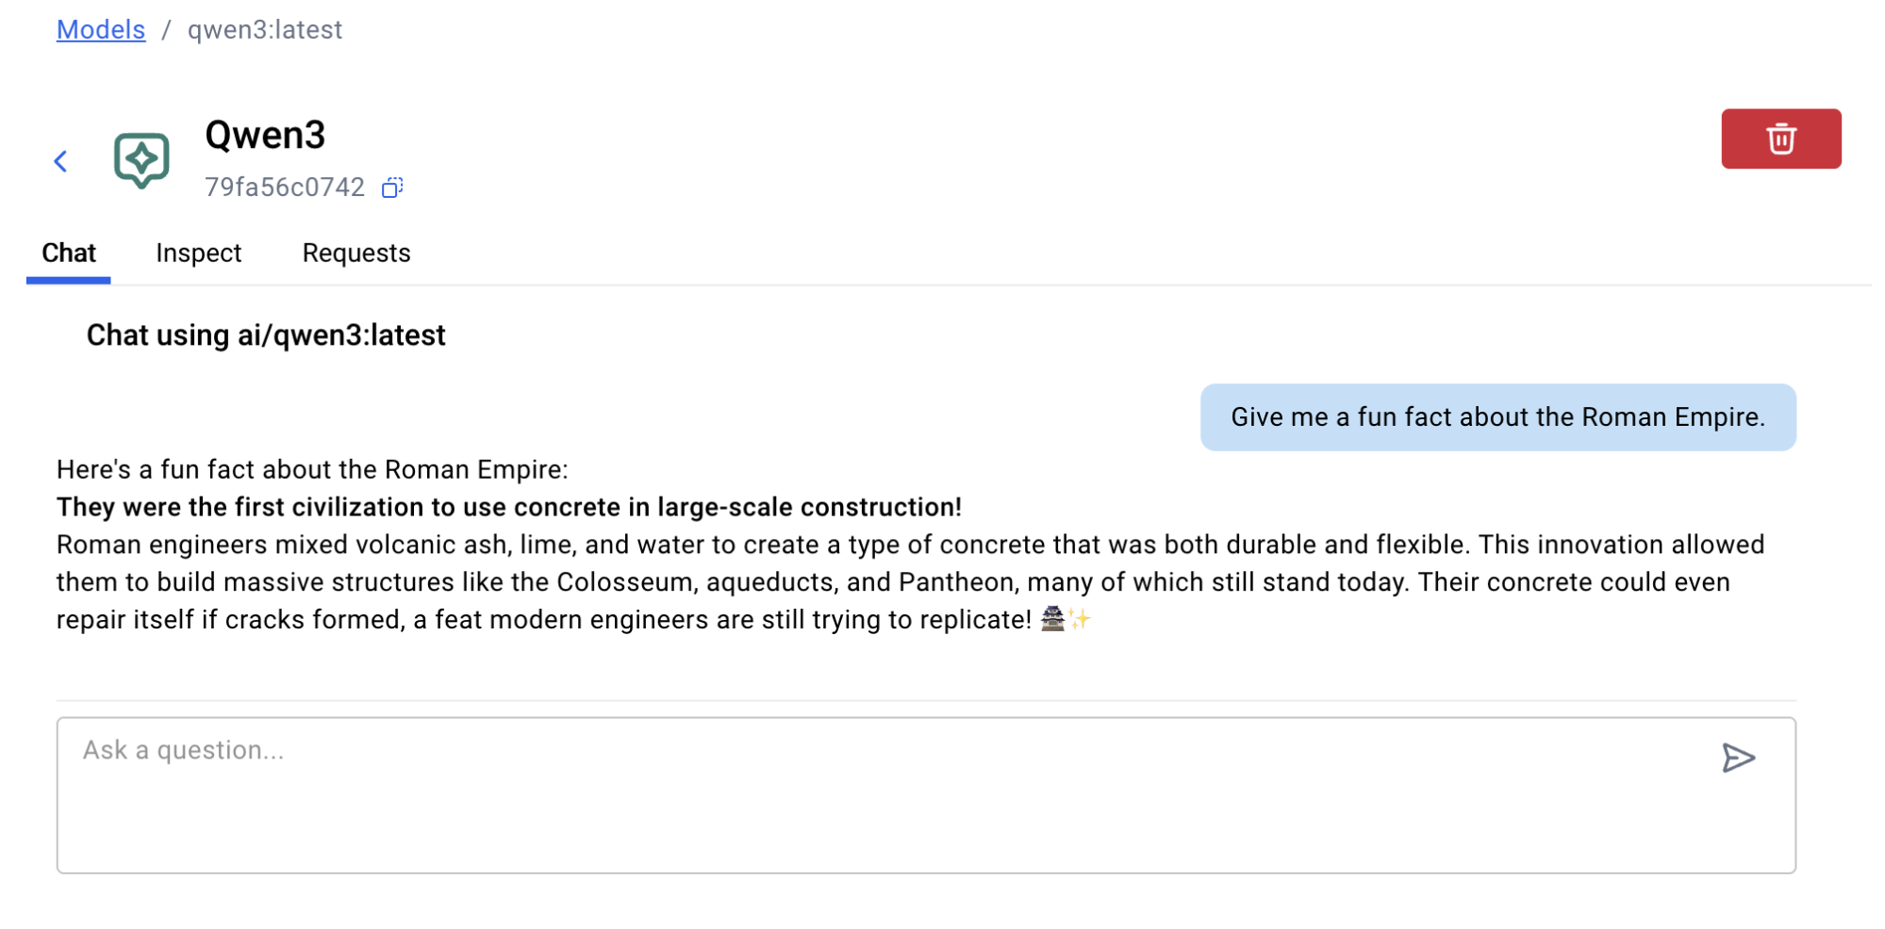Open the Inspect tab
Viewport: 1885px width, 929px height.
pyautogui.click(x=198, y=253)
